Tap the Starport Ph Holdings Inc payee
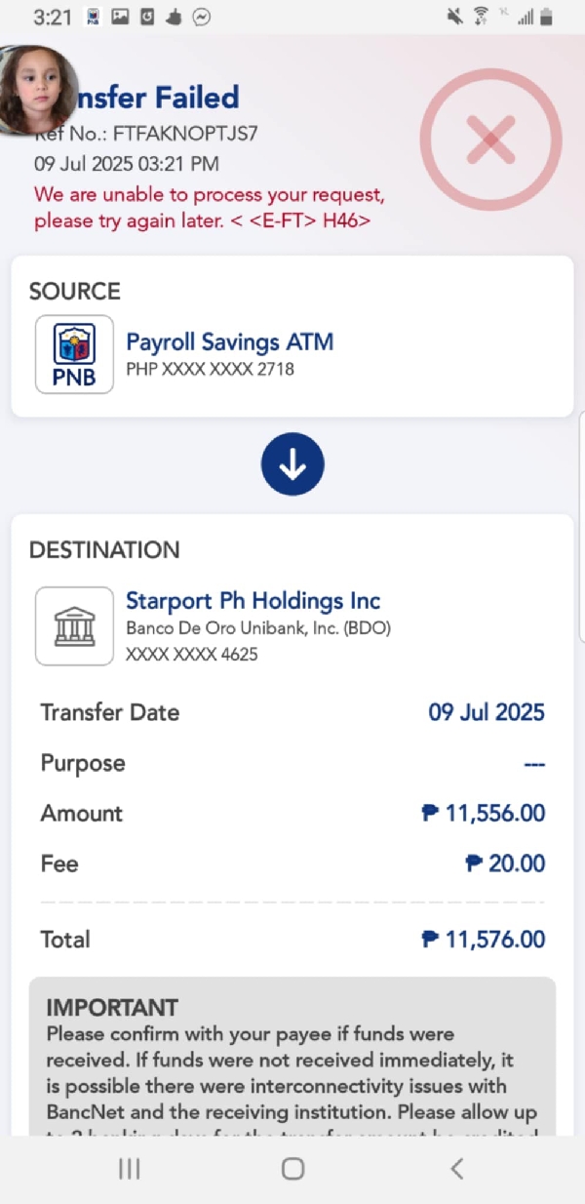Screen dimensions: 585x1204 (253, 601)
